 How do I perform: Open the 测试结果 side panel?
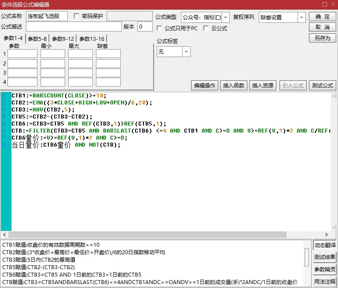tap(324, 257)
